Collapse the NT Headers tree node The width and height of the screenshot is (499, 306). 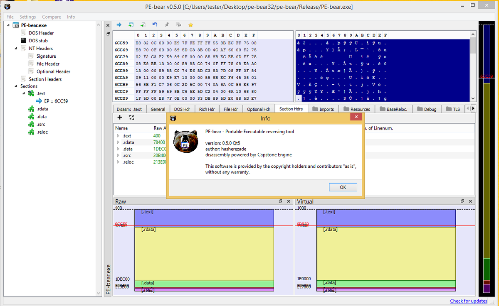16,48
